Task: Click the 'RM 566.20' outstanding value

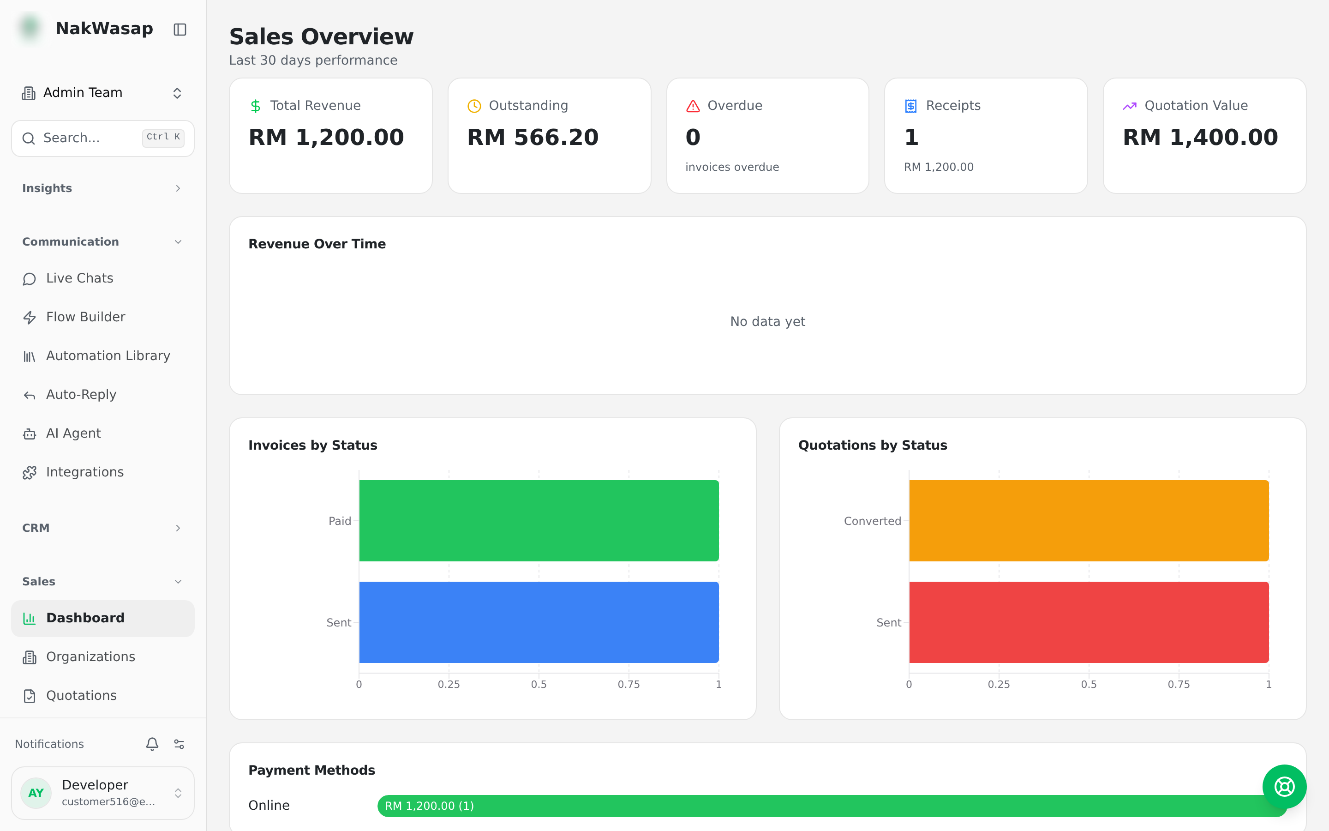Action: click(x=533, y=138)
